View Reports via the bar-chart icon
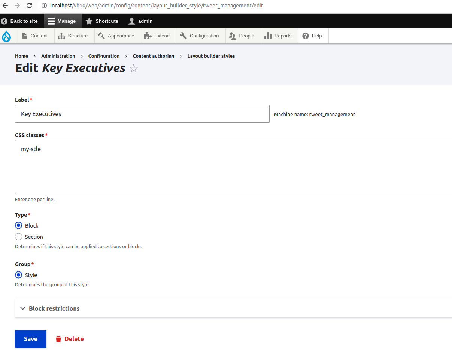 coord(269,36)
